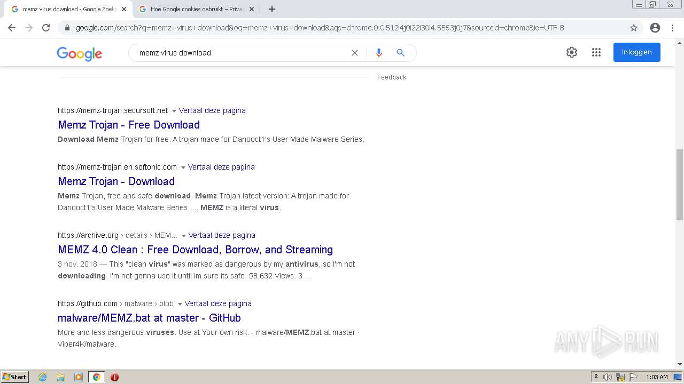Go back using the browser back arrow
Screen dimensions: 684x384
coord(12,28)
